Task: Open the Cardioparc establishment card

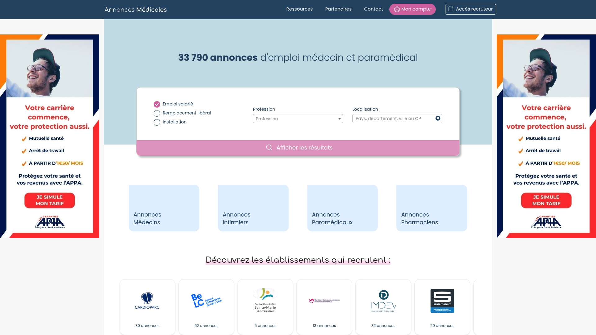Action: tap(147, 307)
